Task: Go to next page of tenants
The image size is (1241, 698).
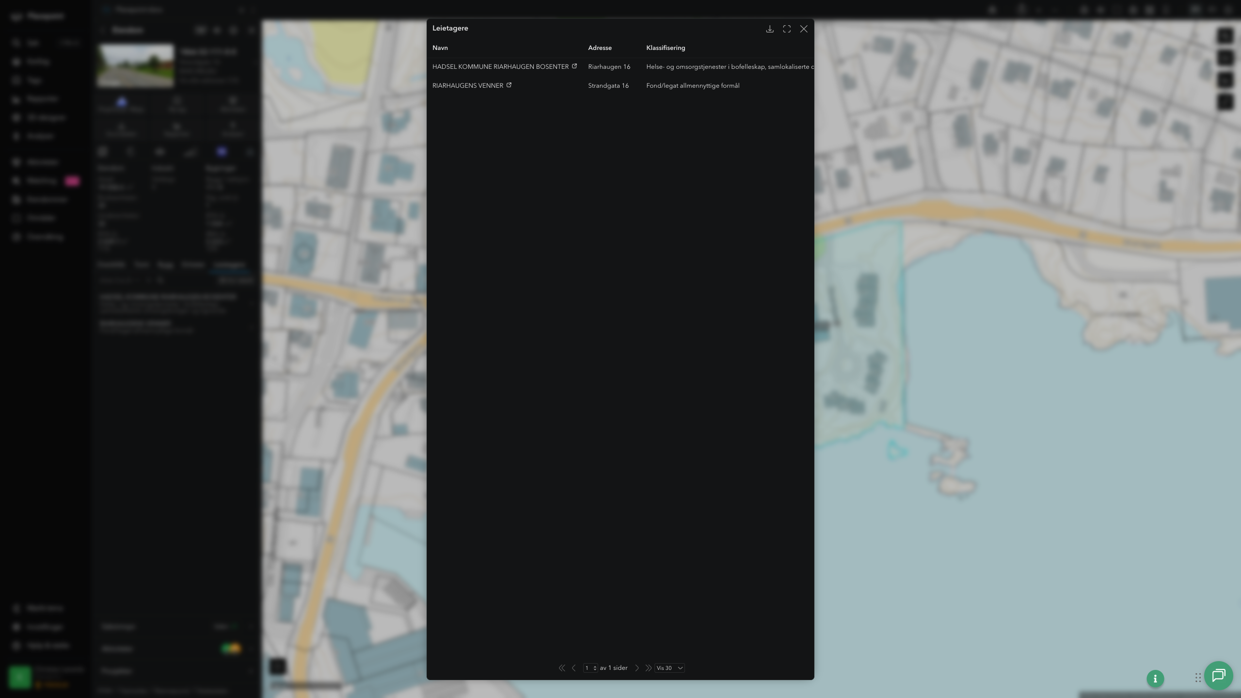Action: click(x=637, y=668)
